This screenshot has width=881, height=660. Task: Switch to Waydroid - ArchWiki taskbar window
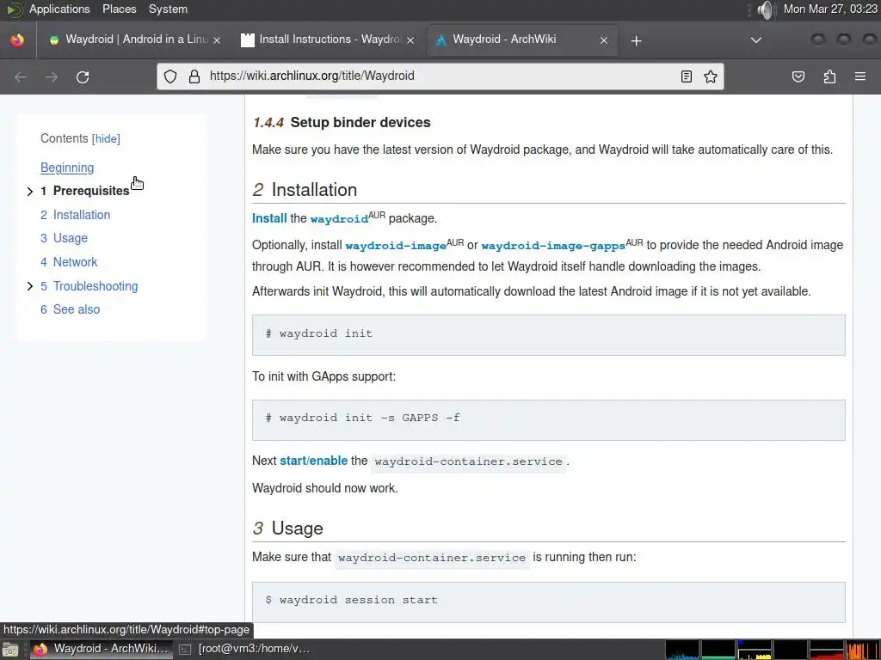pyautogui.click(x=102, y=650)
